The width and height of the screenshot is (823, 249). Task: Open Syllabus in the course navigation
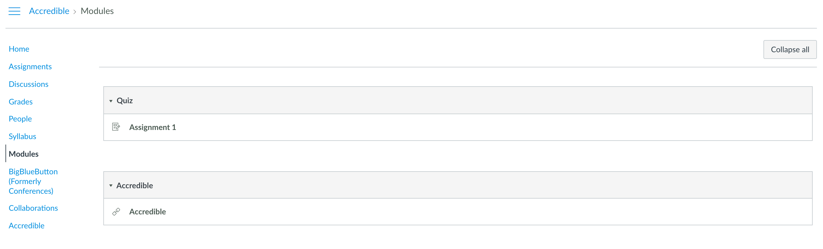point(22,136)
